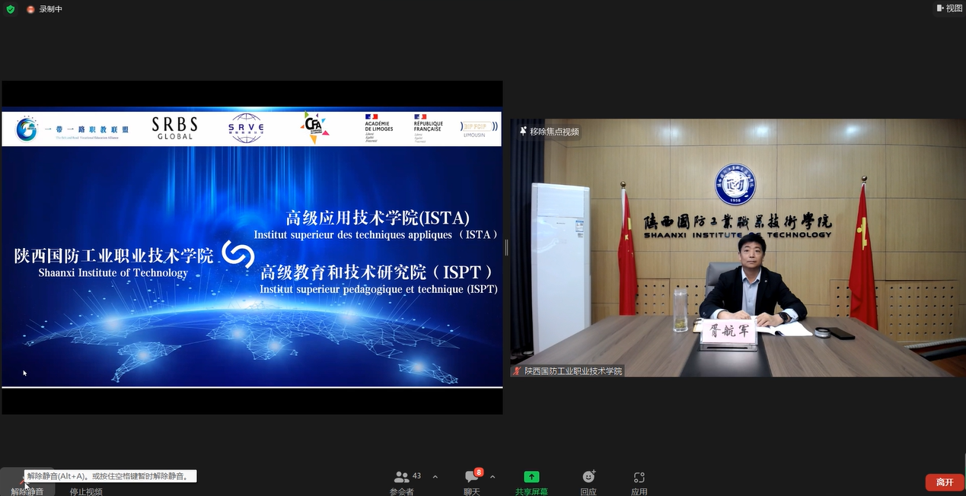966x496 pixels.
Task: Click the divider between shared screen and video
Action: coord(506,247)
